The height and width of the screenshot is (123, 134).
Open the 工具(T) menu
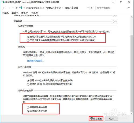point(35,13)
